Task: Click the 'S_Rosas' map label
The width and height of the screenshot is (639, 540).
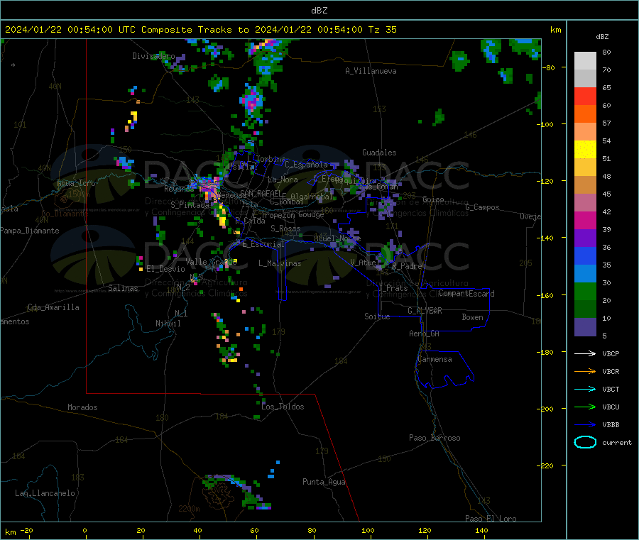Action: pos(285,228)
